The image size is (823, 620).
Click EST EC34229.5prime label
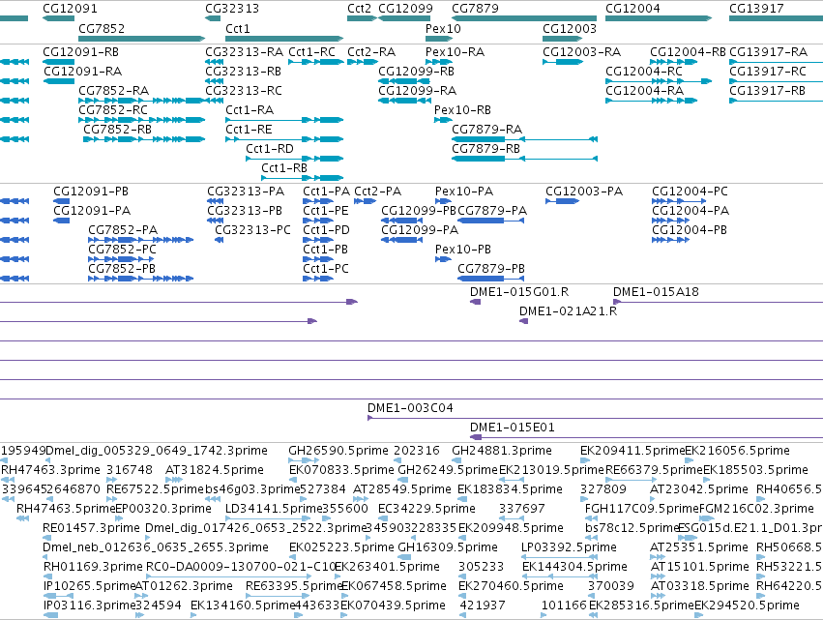point(427,509)
